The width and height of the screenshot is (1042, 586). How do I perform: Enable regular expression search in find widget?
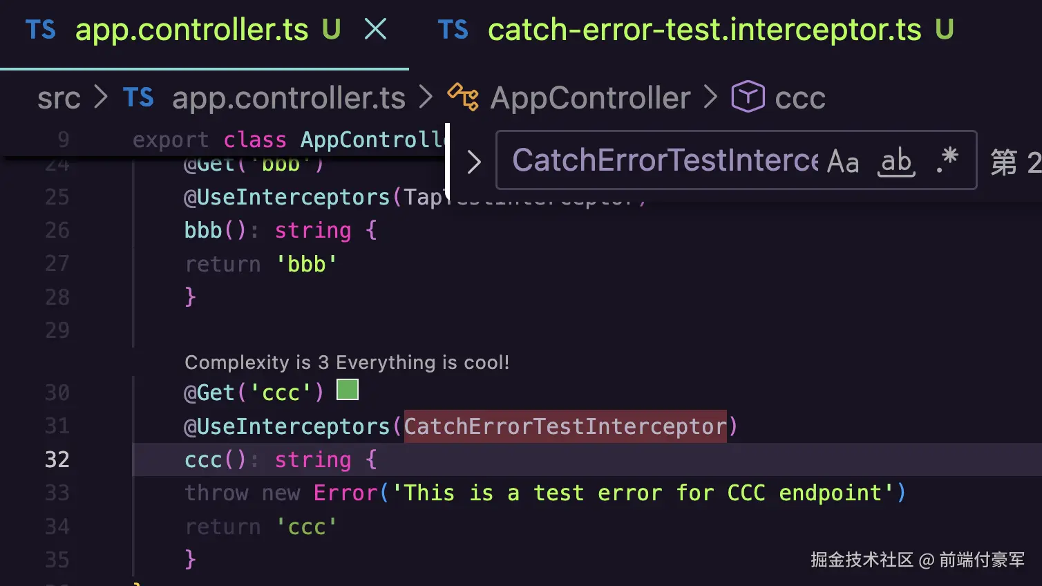[947, 160]
